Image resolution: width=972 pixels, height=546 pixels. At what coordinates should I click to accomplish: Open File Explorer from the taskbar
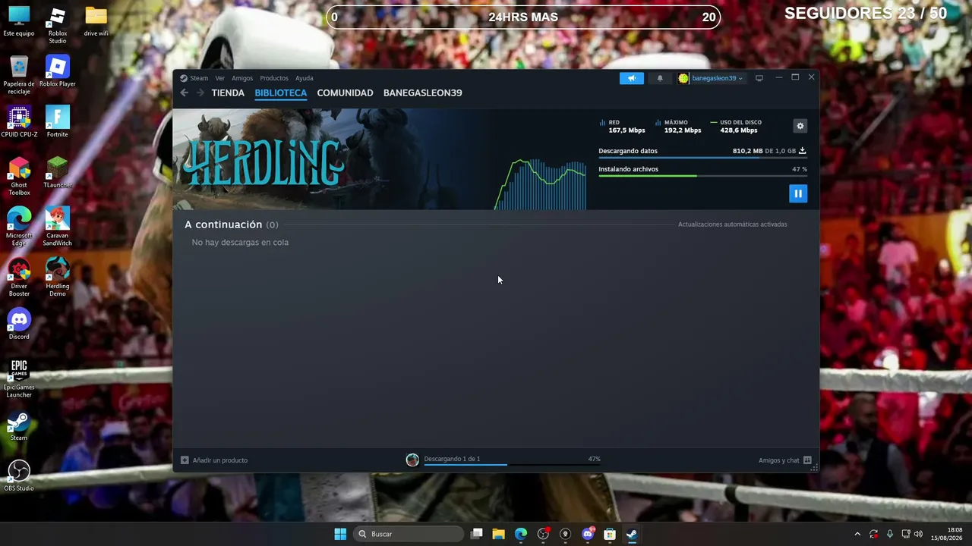498,534
